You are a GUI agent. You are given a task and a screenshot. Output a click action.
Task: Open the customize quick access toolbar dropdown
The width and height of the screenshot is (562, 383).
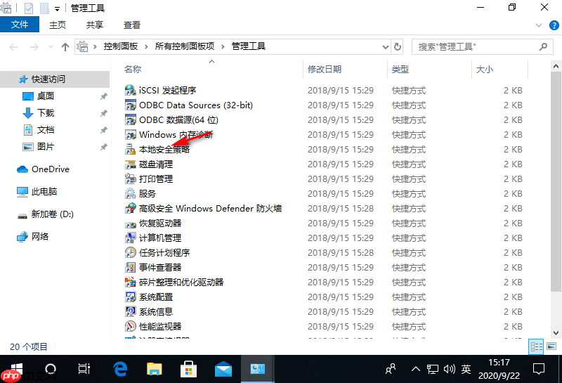coord(57,8)
